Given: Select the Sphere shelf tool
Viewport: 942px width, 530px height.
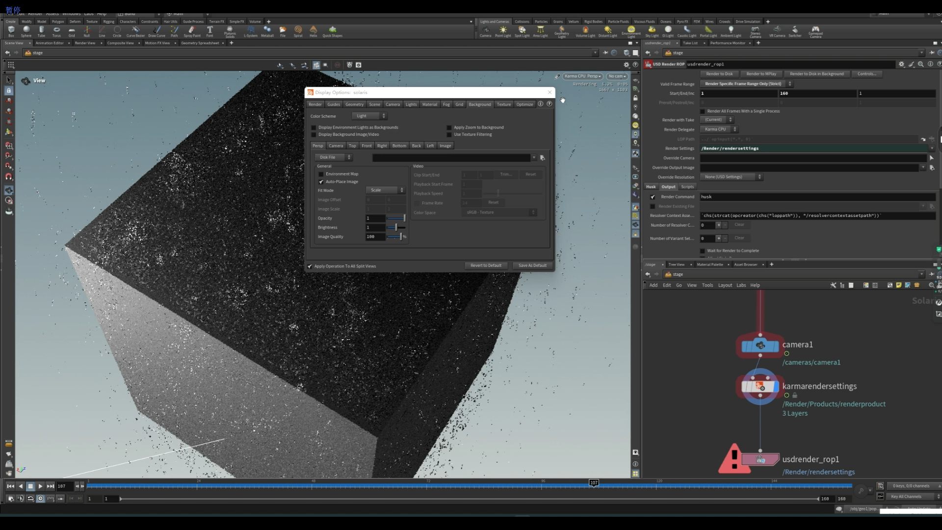Looking at the screenshot, I should pyautogui.click(x=26, y=31).
